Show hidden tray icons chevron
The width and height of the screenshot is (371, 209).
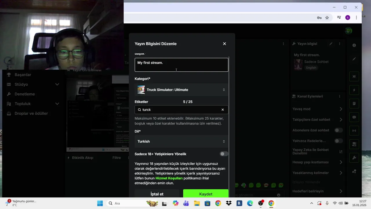point(312,203)
